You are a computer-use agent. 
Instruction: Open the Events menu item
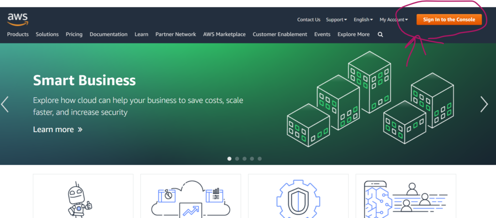322,34
